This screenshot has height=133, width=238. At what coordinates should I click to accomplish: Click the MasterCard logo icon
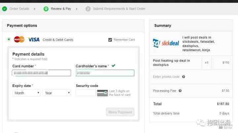coord(19,39)
